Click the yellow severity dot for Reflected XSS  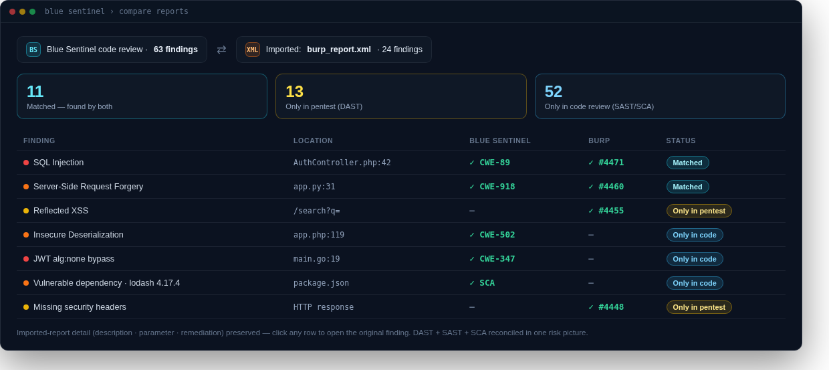(26, 211)
